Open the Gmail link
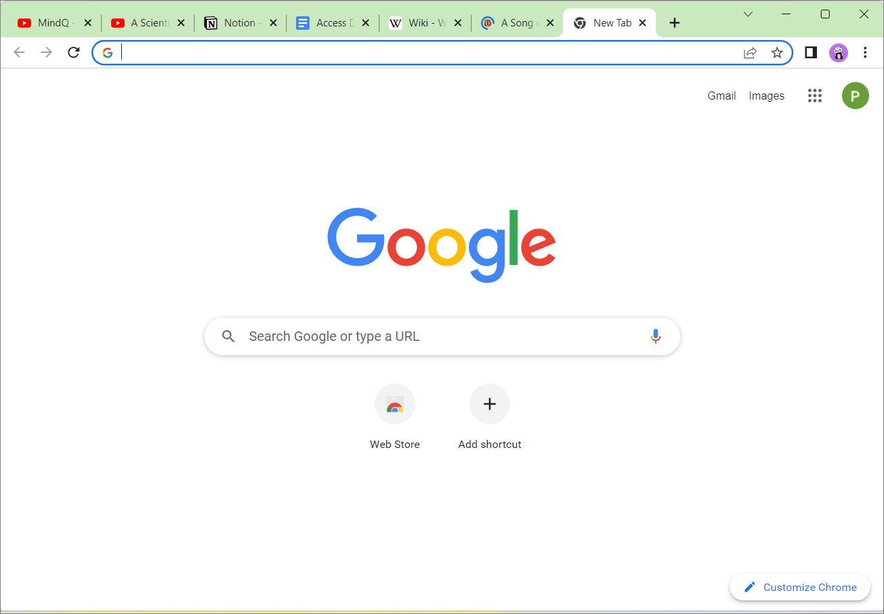Screen dimensions: 884x614 click(721, 96)
